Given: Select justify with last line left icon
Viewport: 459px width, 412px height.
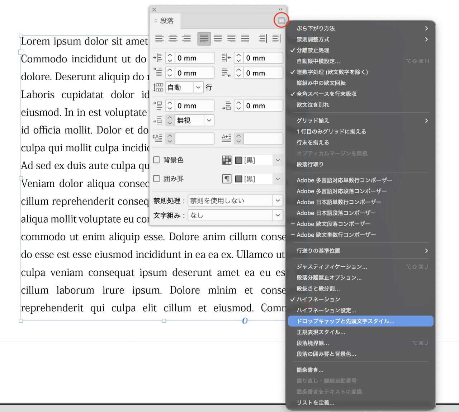Looking at the screenshot, I should point(204,38).
